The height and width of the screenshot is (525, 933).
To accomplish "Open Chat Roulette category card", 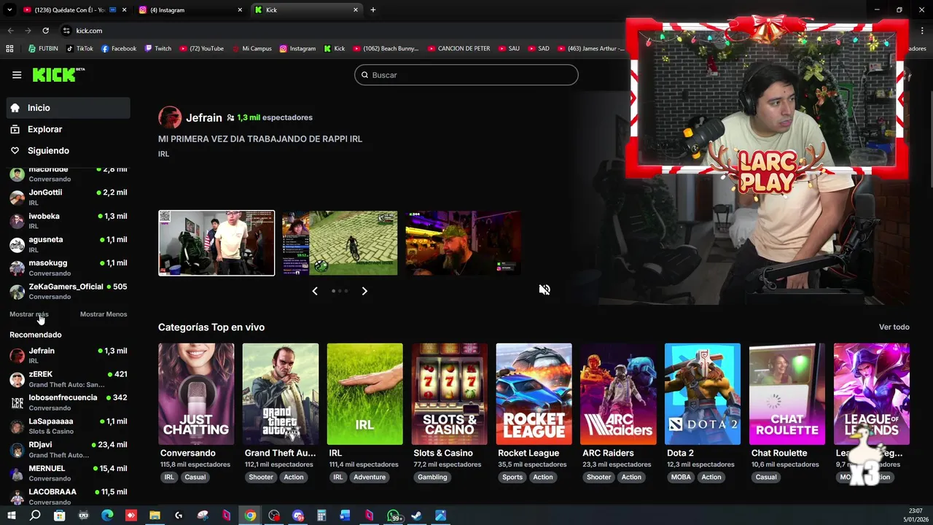I will pos(787,394).
